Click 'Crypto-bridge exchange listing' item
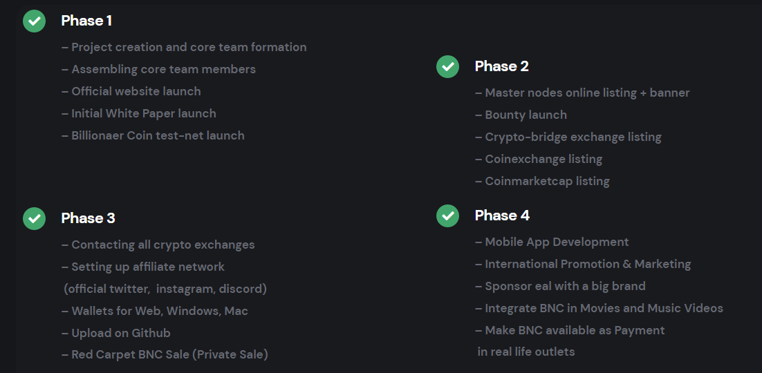Screen dimensions: 762x373 pos(568,137)
